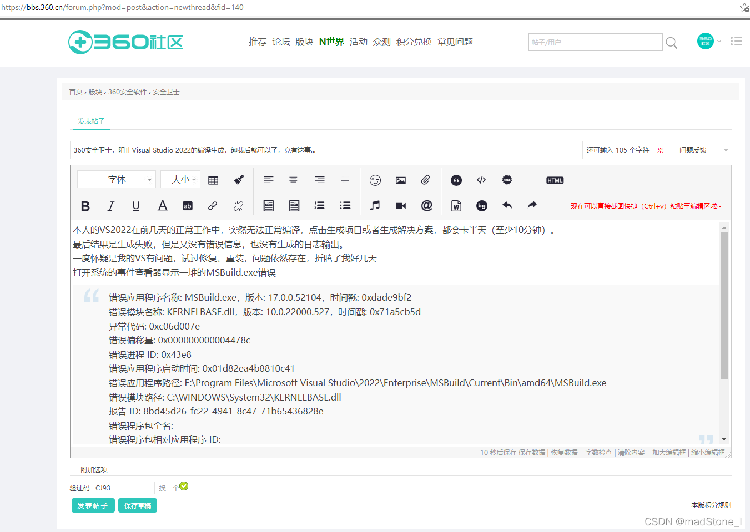Screen dimensions: 750x532
Task: Open the 活动 nav item
Action: pyautogui.click(x=359, y=42)
